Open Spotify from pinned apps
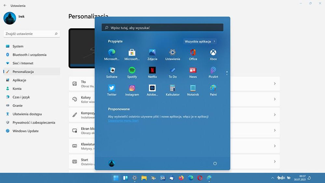The width and height of the screenshot is (325, 183). pyautogui.click(x=132, y=70)
